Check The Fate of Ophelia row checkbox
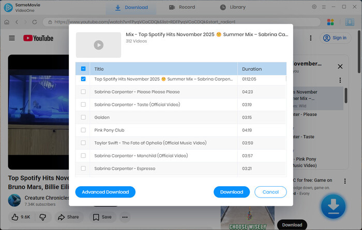This screenshot has width=362, height=230. (83, 143)
